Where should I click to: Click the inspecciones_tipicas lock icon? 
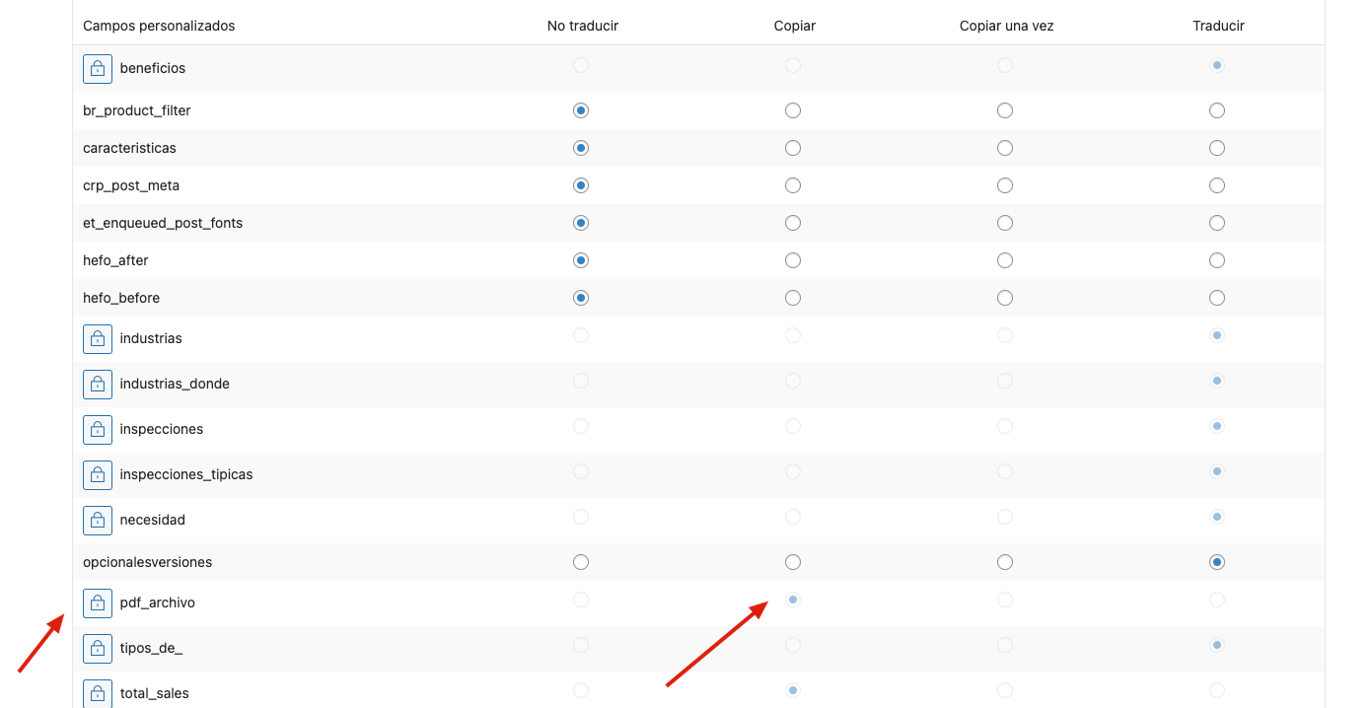[x=98, y=474]
